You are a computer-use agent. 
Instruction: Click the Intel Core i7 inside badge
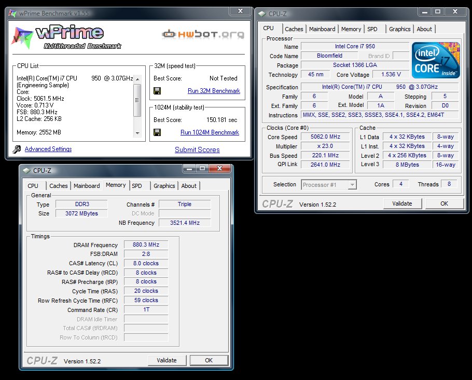pos(436,60)
